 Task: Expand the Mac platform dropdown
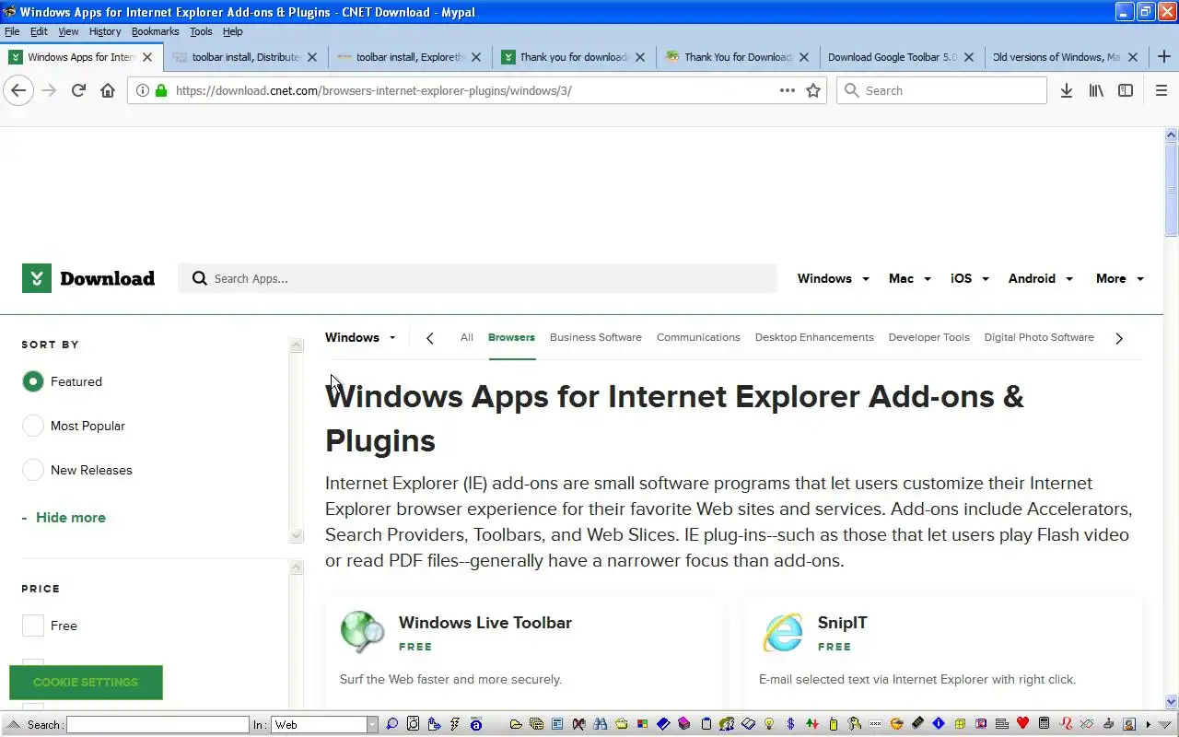point(910,278)
